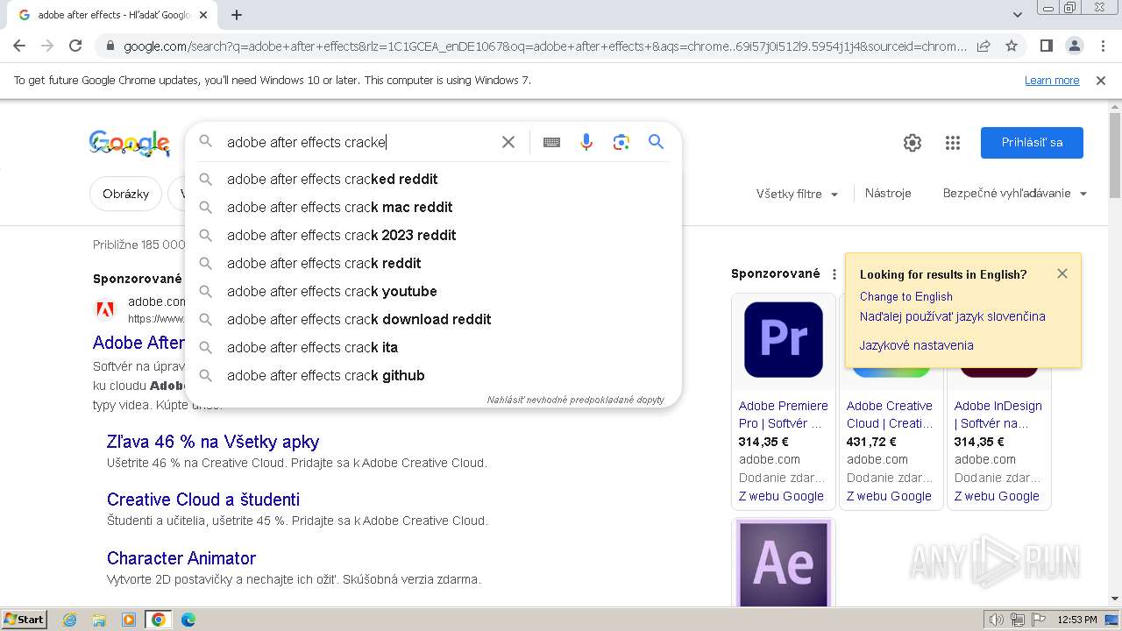The image size is (1122, 631).
Task: Open the Learn more link
Action: coord(1052,80)
